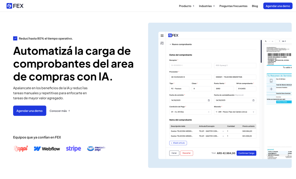Click the 000001 - TELECOM ARGENTINA field
This screenshot has height=179, width=296.
click(x=235, y=77)
